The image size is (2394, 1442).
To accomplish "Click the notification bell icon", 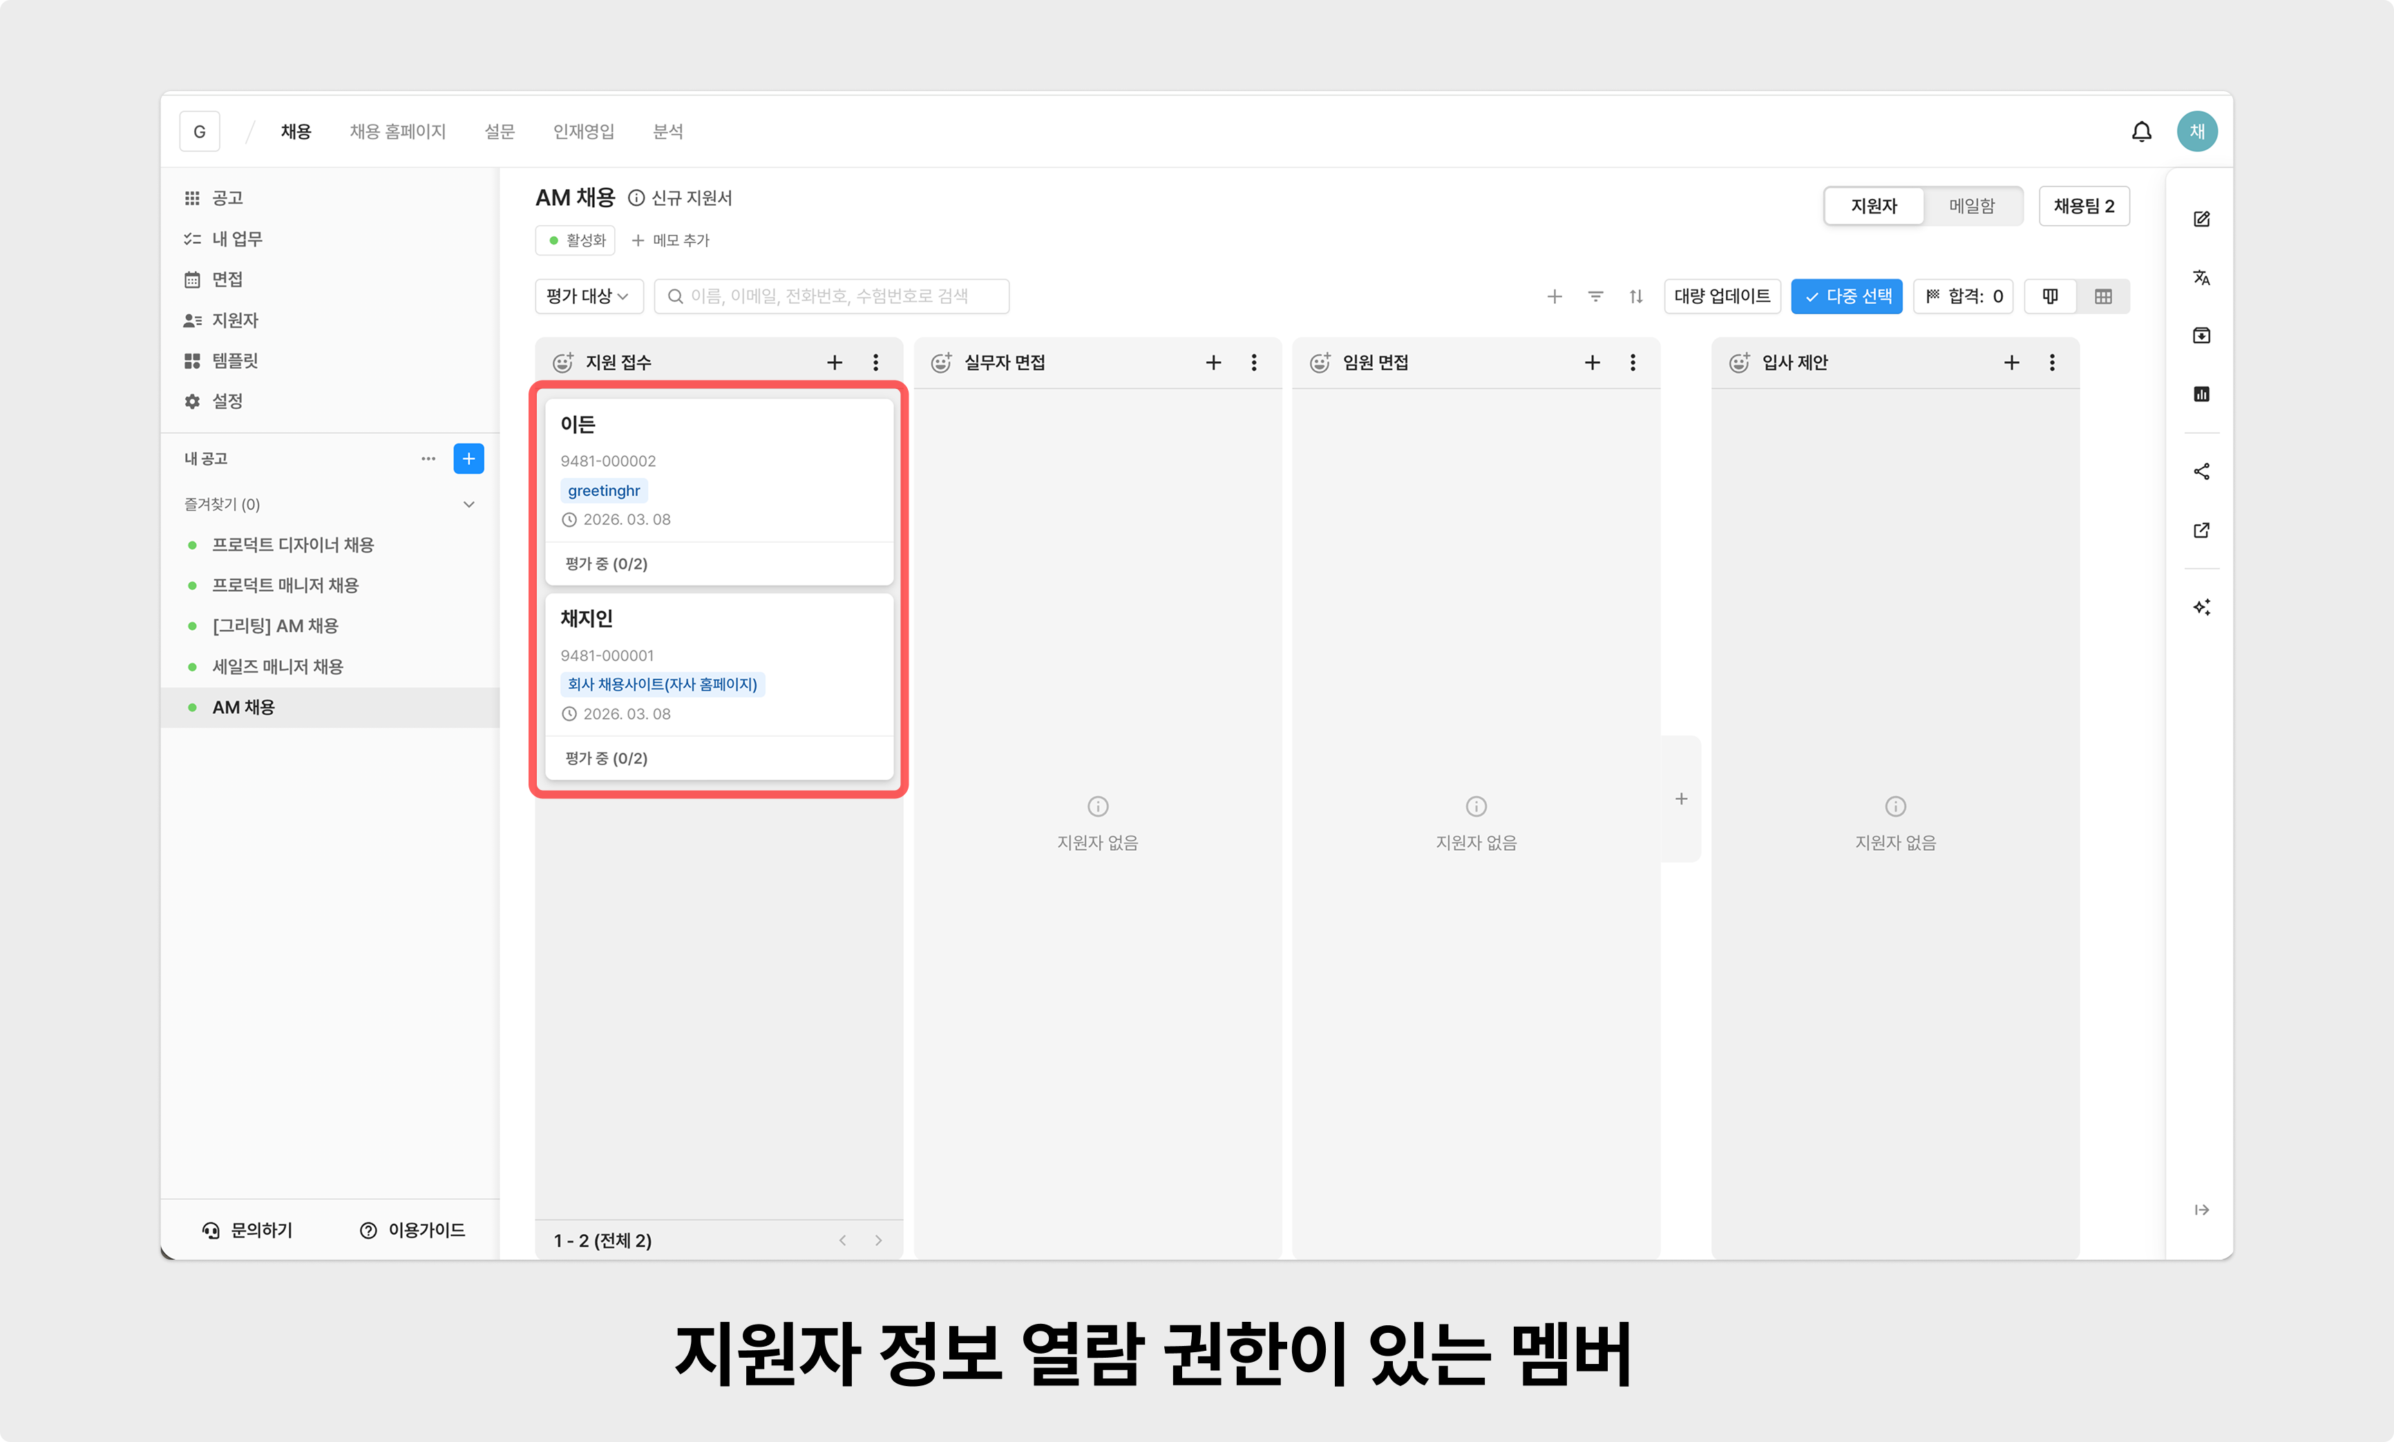I will [x=2141, y=131].
